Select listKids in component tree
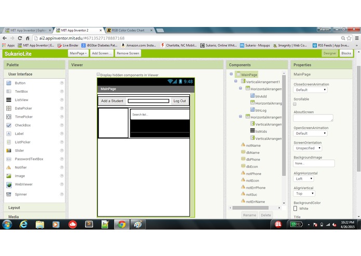The image size is (361, 256). (x=261, y=132)
